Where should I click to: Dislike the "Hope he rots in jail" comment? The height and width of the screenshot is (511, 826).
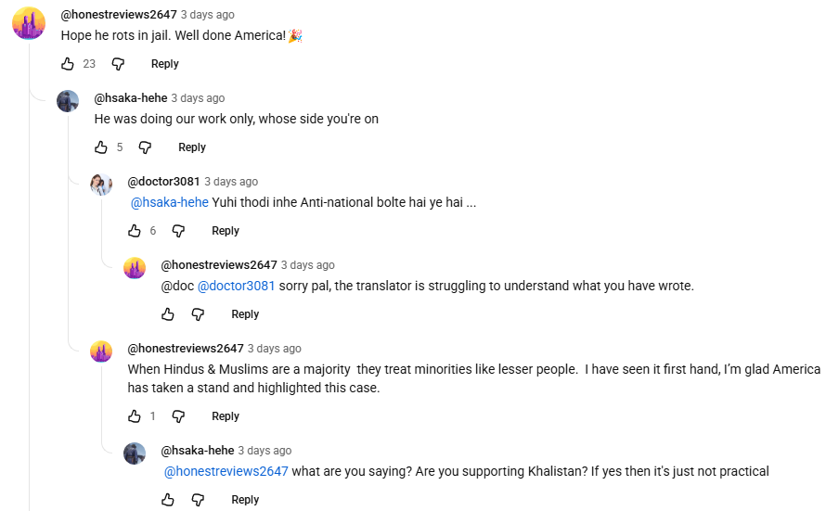[118, 64]
